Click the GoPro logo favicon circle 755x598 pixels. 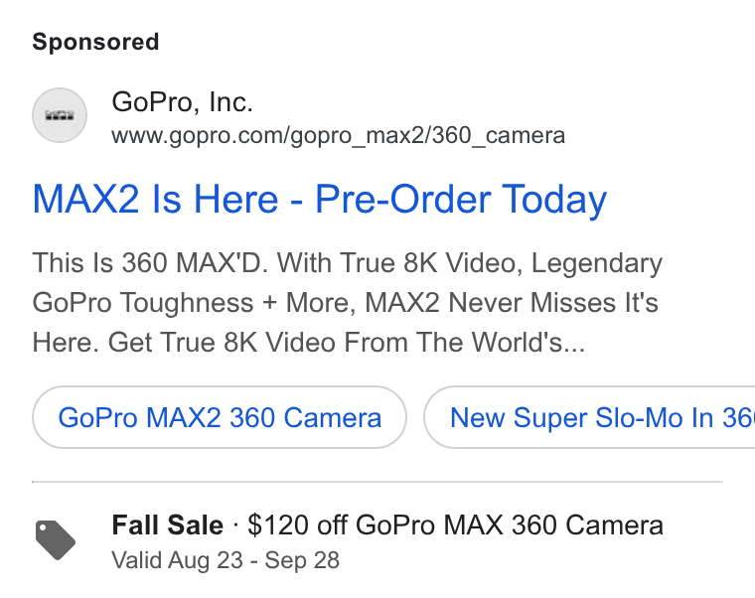(60, 115)
